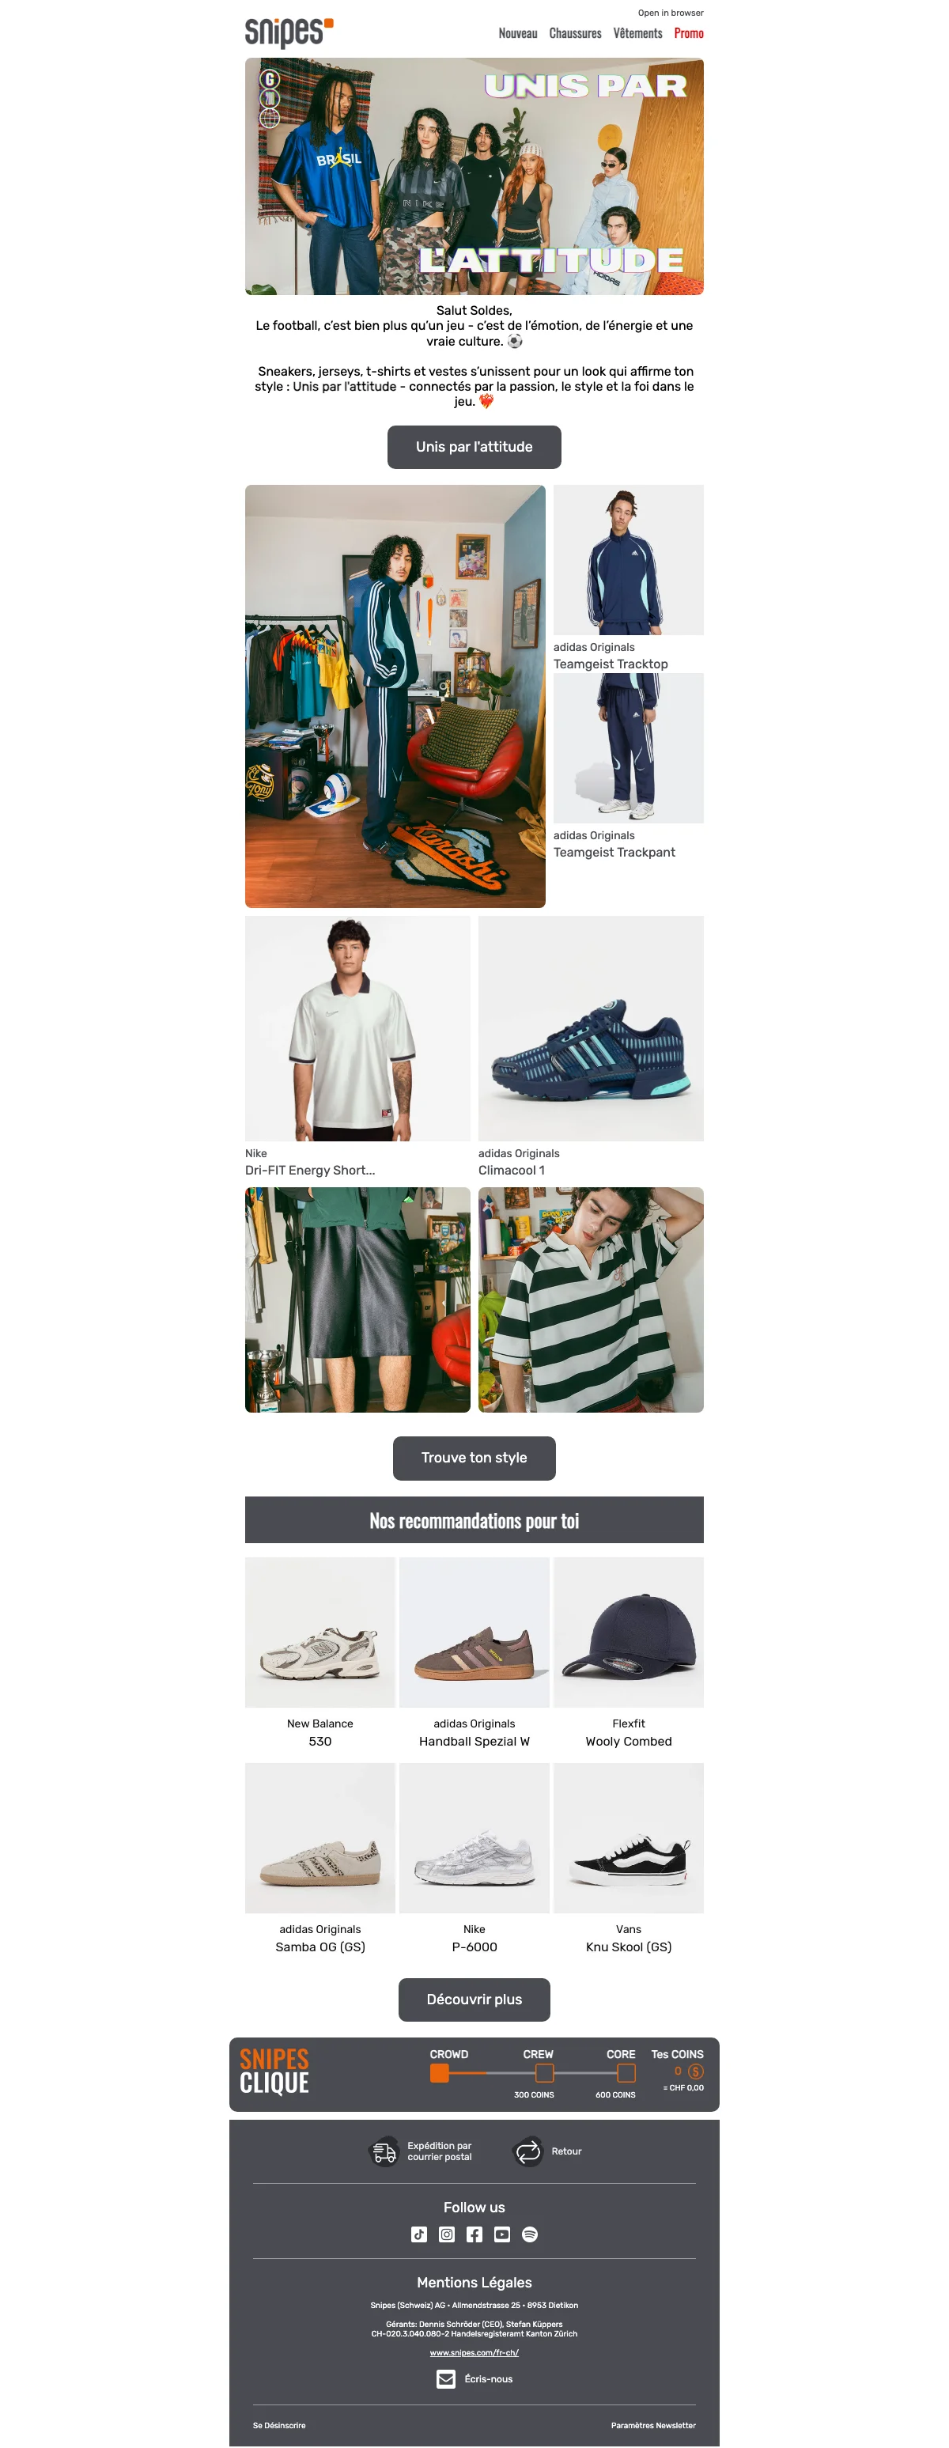Open the Facebook social icon

point(474,2234)
